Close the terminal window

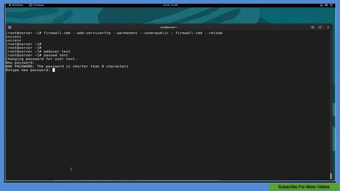tap(328, 28)
